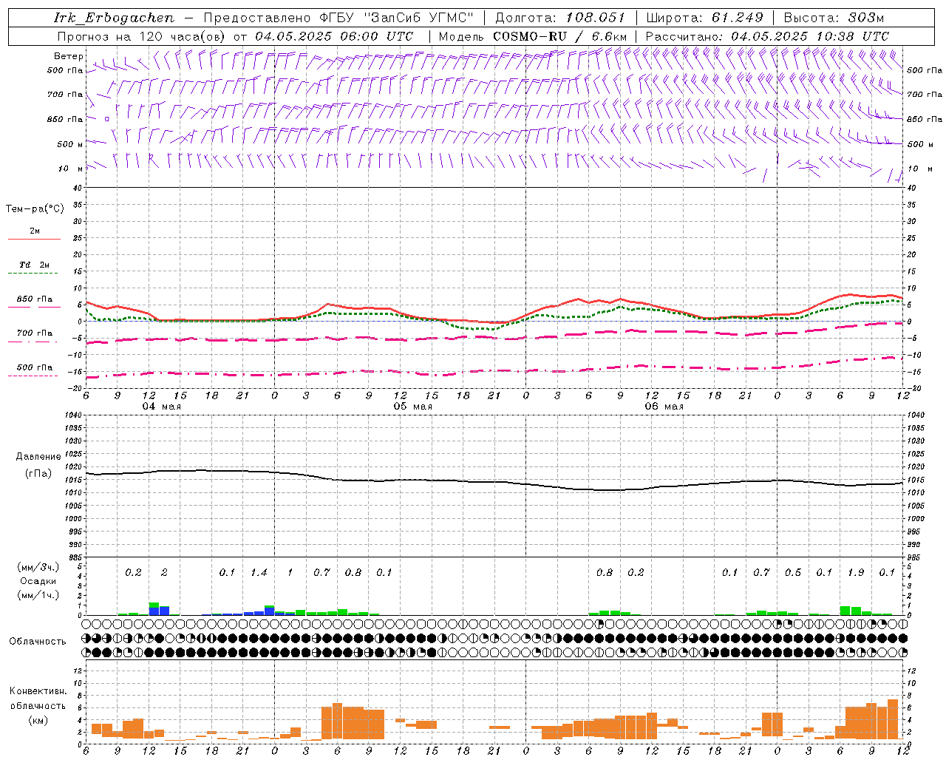This screenshot has width=946, height=757.
Task: Click the '(мм/3ч.)' units label
Action: click(x=38, y=567)
